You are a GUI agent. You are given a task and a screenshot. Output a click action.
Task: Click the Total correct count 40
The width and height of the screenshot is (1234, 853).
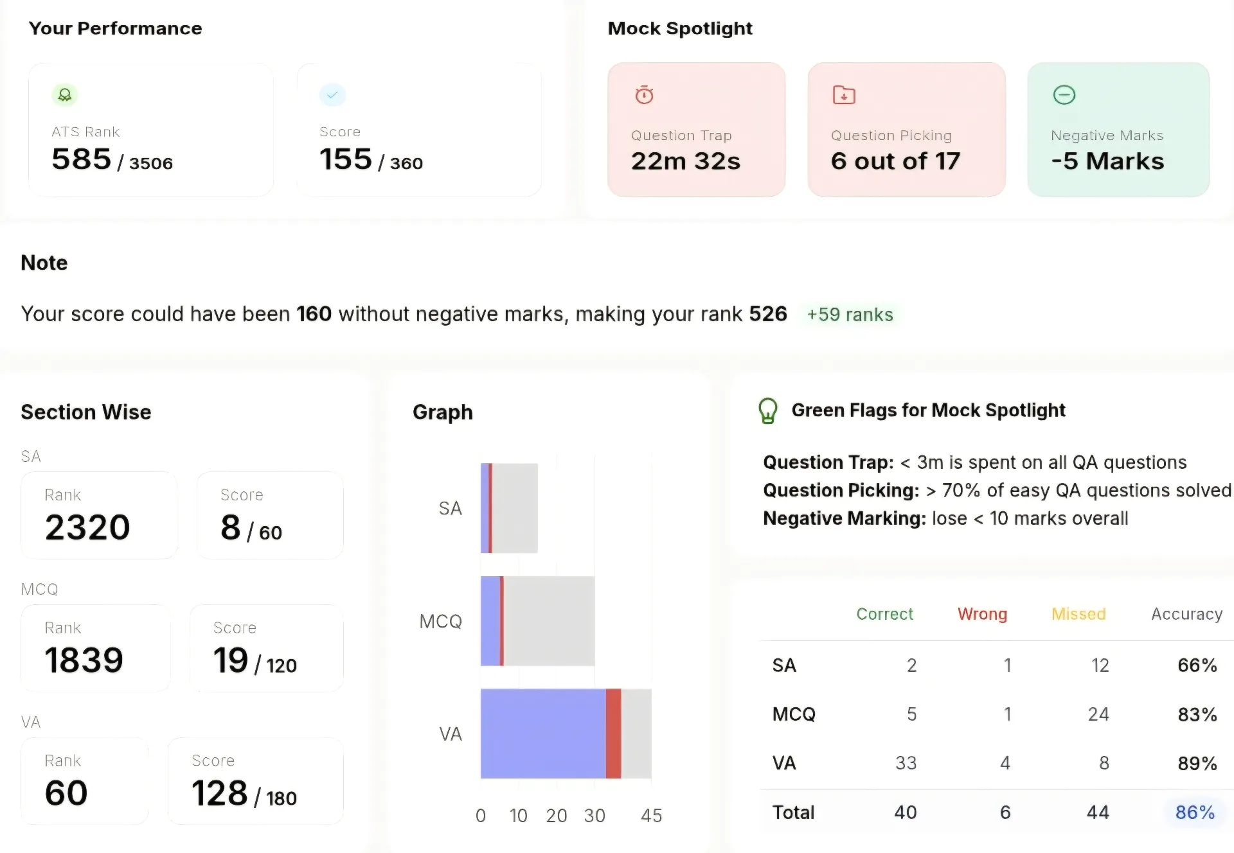tap(906, 813)
